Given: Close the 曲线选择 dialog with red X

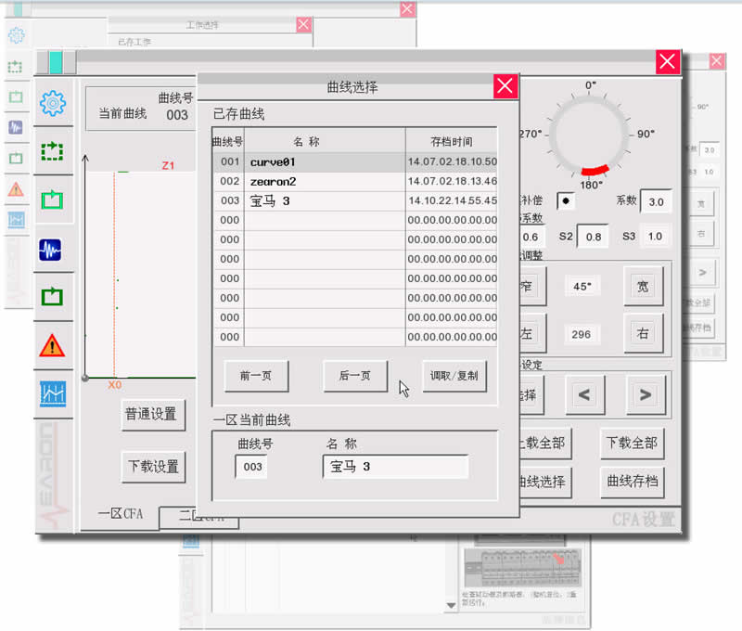Looking at the screenshot, I should 505,87.
